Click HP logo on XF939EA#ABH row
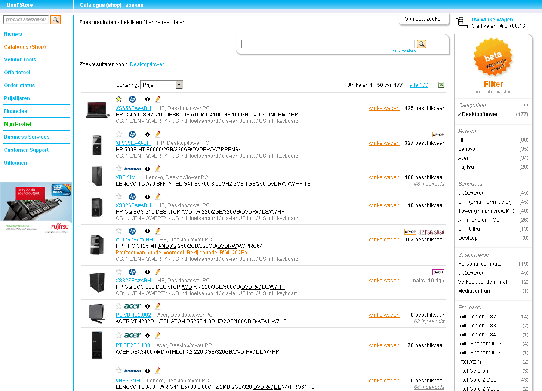The height and width of the screenshot is (391, 542). [x=132, y=134]
